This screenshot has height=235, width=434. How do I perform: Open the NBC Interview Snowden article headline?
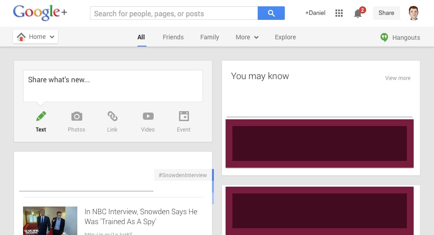point(141,216)
